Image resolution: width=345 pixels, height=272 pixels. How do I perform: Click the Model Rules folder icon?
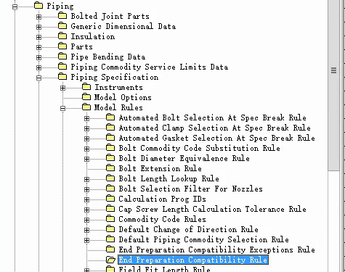86,107
